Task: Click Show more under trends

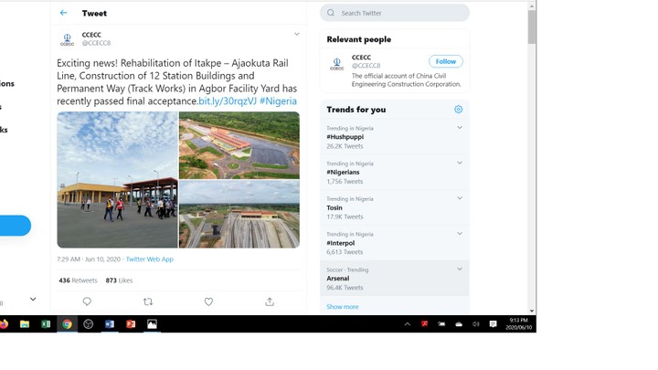Action: point(343,307)
